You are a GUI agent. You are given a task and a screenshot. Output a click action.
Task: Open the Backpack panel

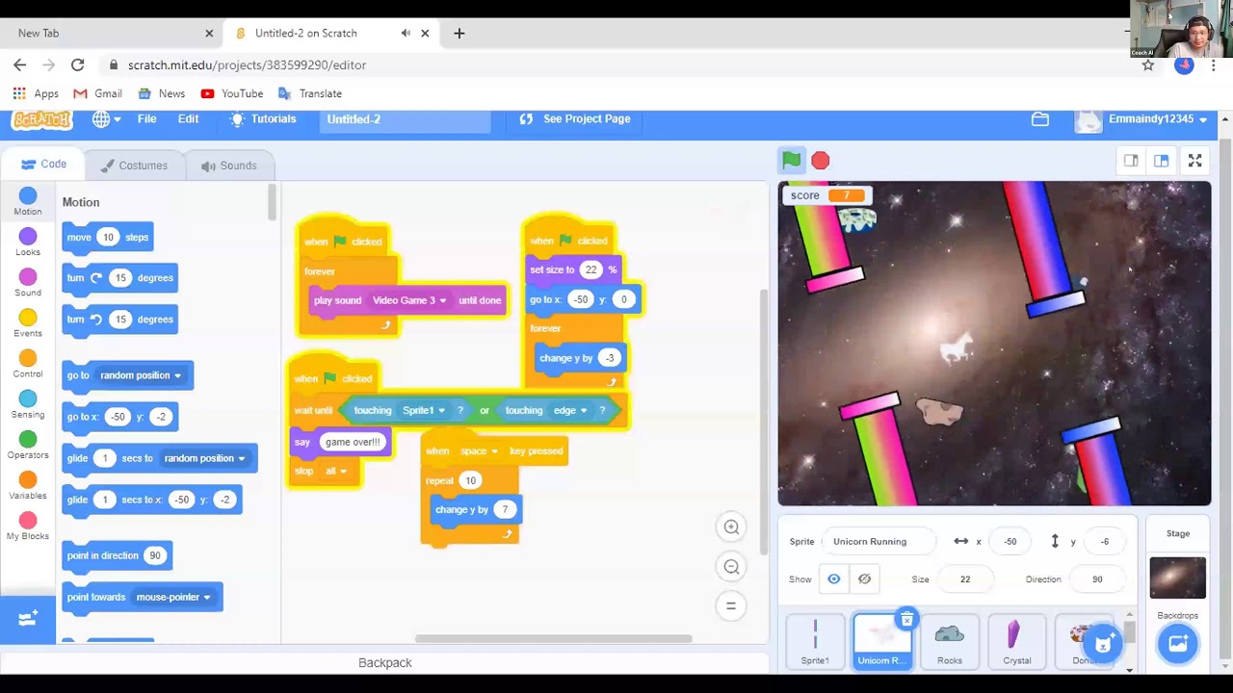click(x=384, y=662)
